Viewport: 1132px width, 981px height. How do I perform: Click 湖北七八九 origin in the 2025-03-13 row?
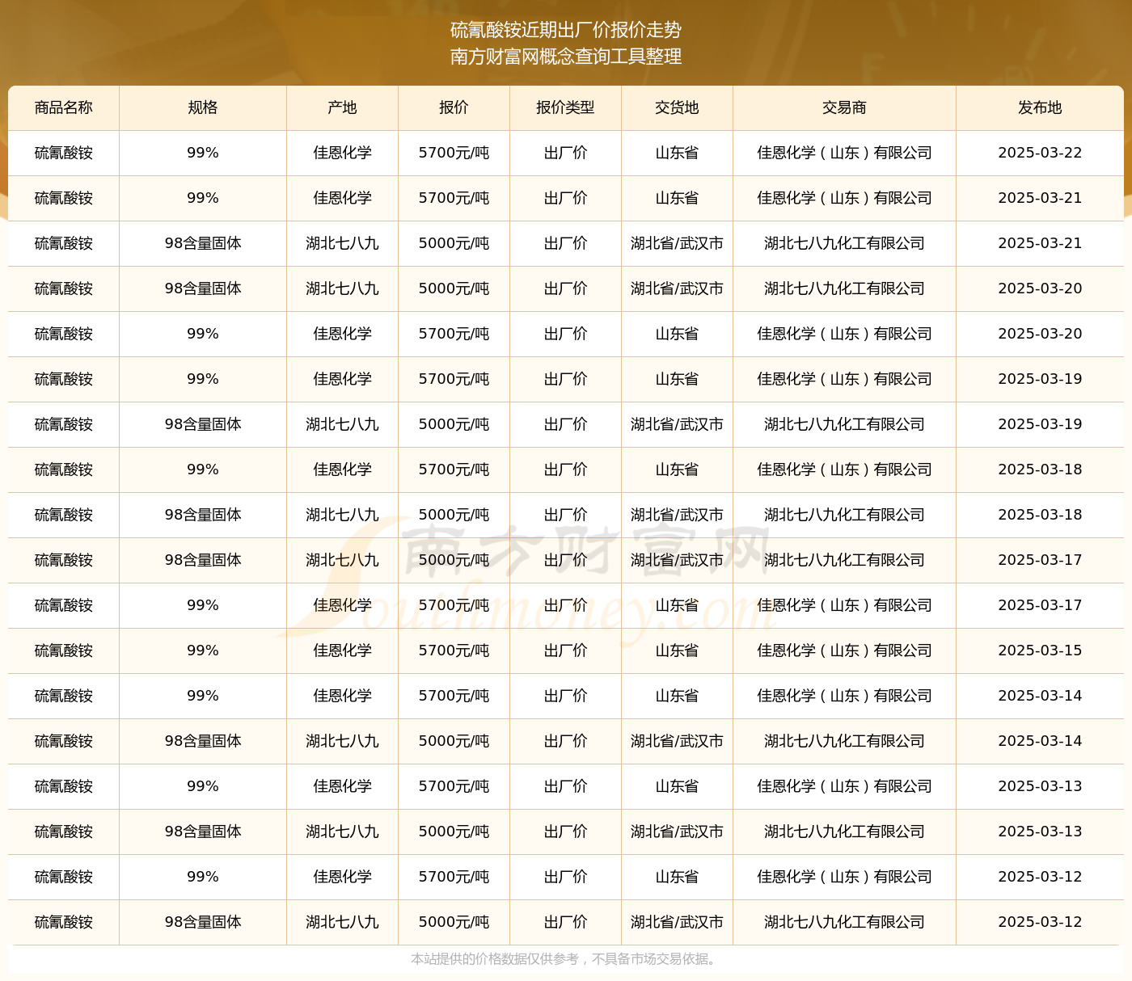pos(342,832)
